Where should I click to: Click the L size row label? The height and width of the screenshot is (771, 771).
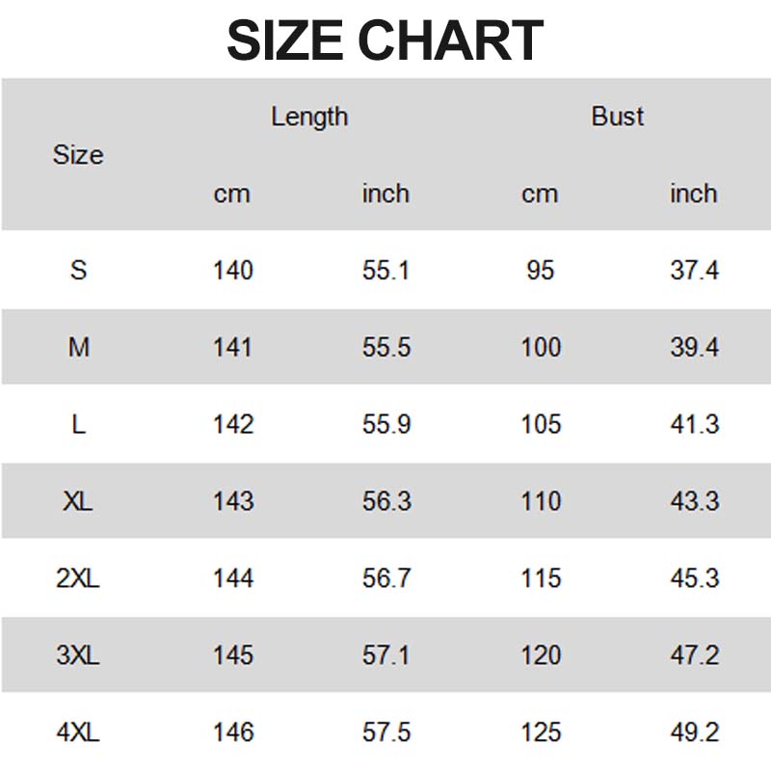78,425
